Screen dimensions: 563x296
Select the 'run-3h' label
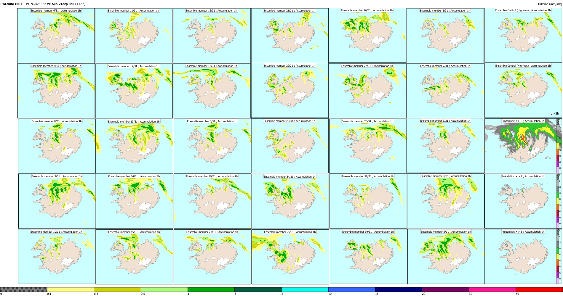click(554, 113)
